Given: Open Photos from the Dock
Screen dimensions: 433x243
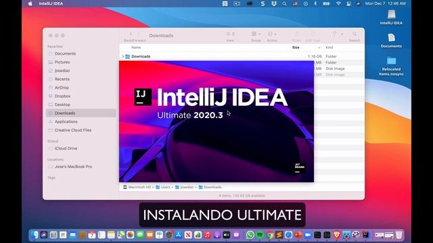Looking at the screenshot, I should (131, 235).
